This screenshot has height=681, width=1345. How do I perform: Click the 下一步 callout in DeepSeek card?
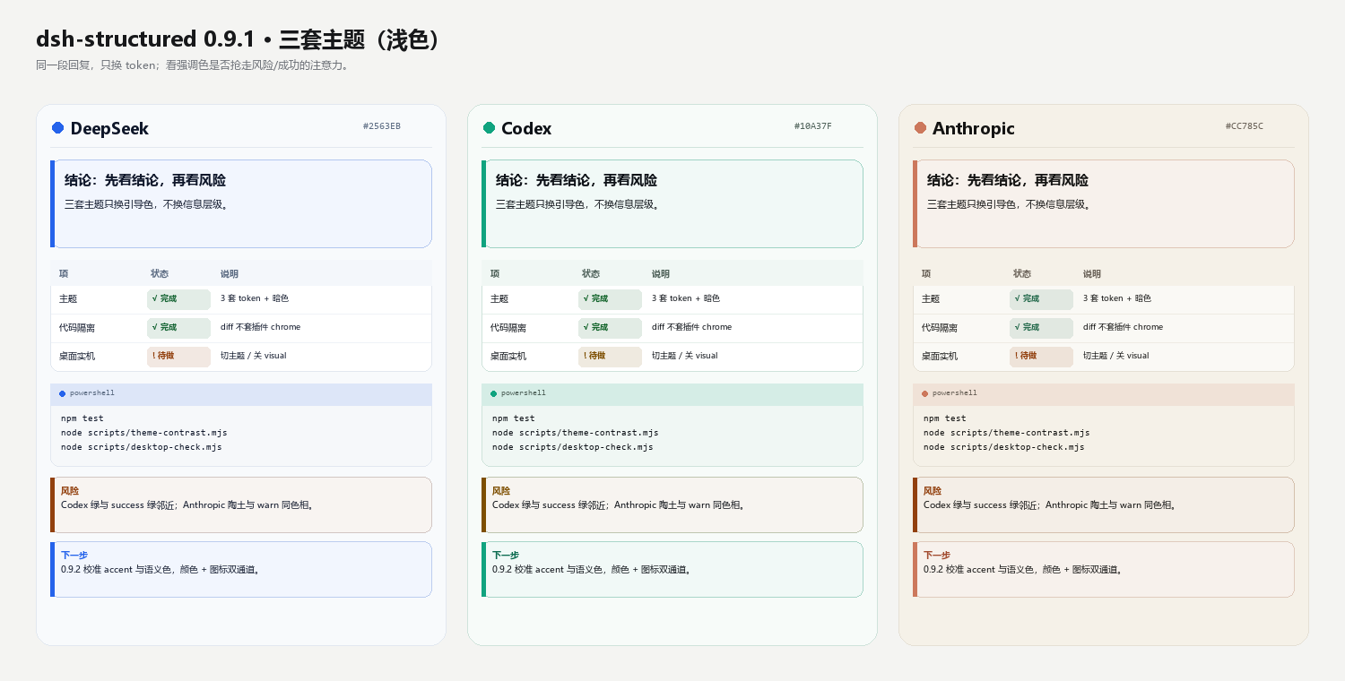241,569
